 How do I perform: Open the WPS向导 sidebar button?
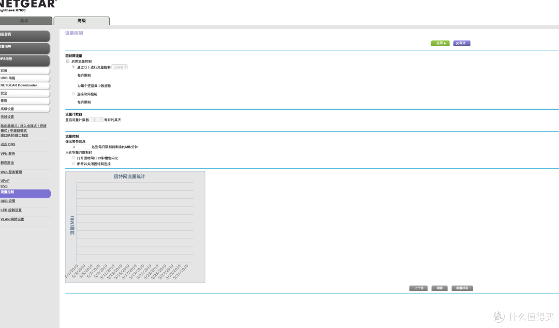(x=25, y=60)
